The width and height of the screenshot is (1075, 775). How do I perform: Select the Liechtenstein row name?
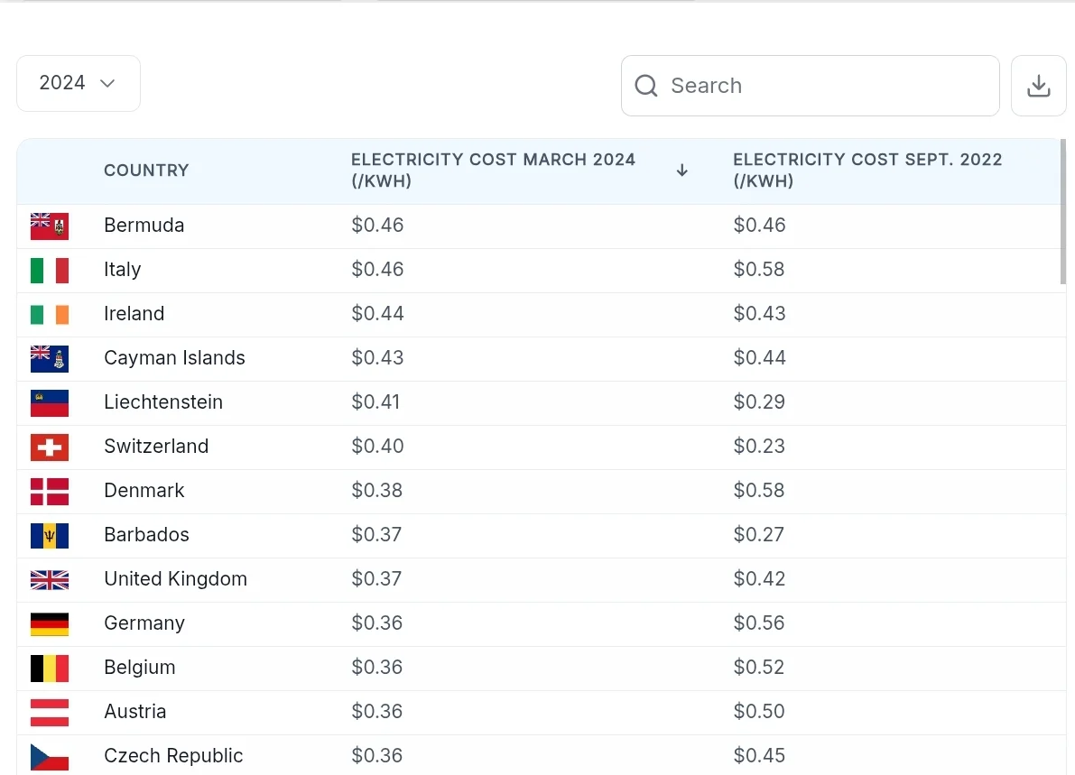click(163, 402)
